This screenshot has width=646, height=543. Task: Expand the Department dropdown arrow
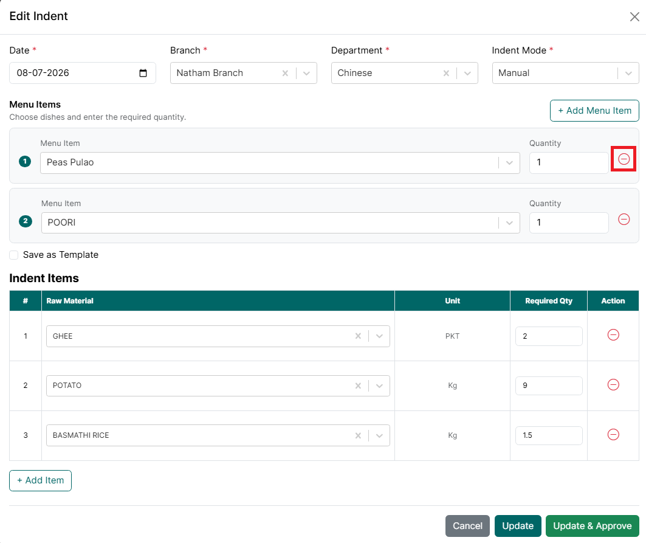tap(467, 74)
